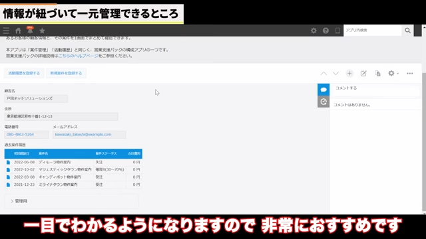The width and height of the screenshot is (426, 239).
Task: Click the customer name 戸田ネットソリューションズ field
Action: [36, 99]
